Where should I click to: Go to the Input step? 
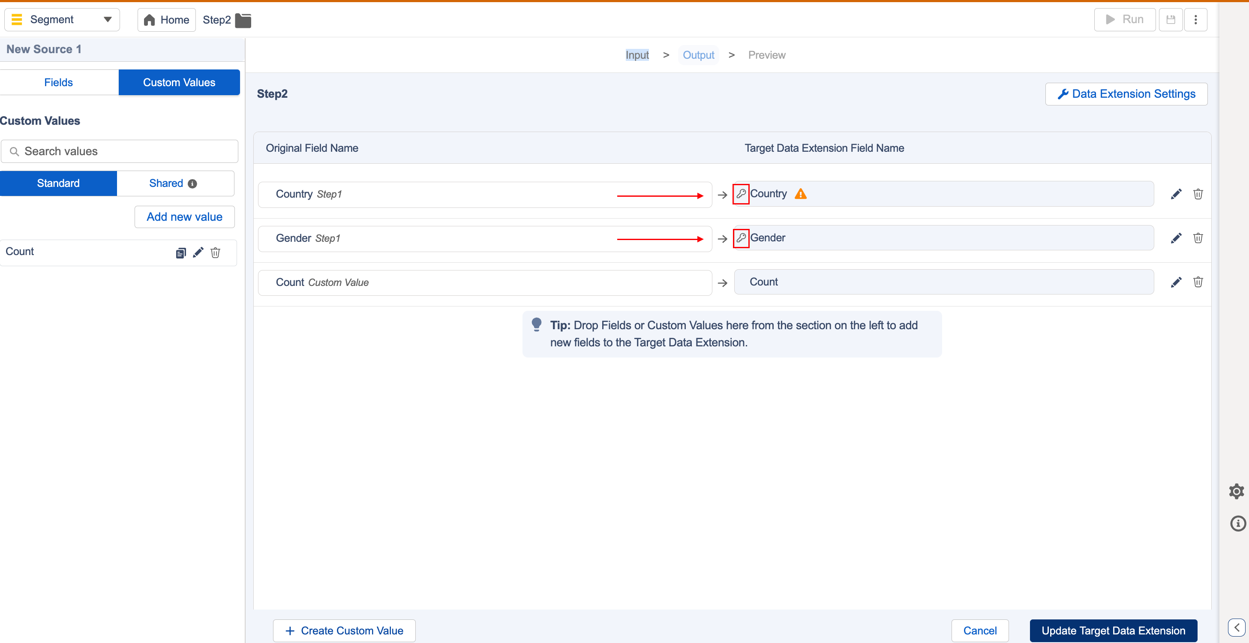637,55
